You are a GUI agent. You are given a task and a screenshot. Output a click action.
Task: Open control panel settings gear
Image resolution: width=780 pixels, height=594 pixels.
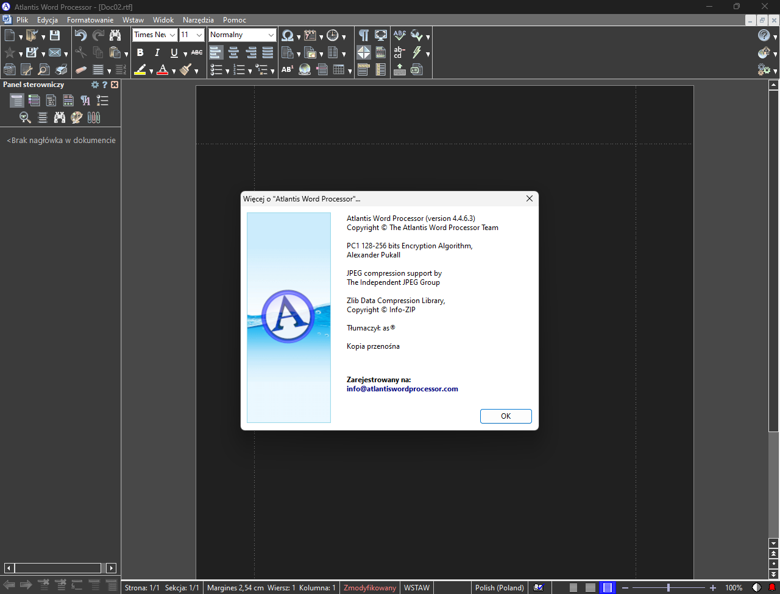click(x=95, y=85)
